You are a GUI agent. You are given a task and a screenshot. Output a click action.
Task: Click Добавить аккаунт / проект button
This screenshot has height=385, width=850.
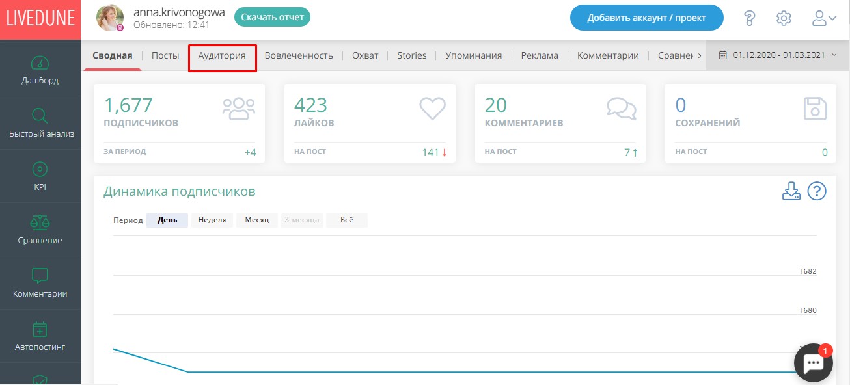646,18
